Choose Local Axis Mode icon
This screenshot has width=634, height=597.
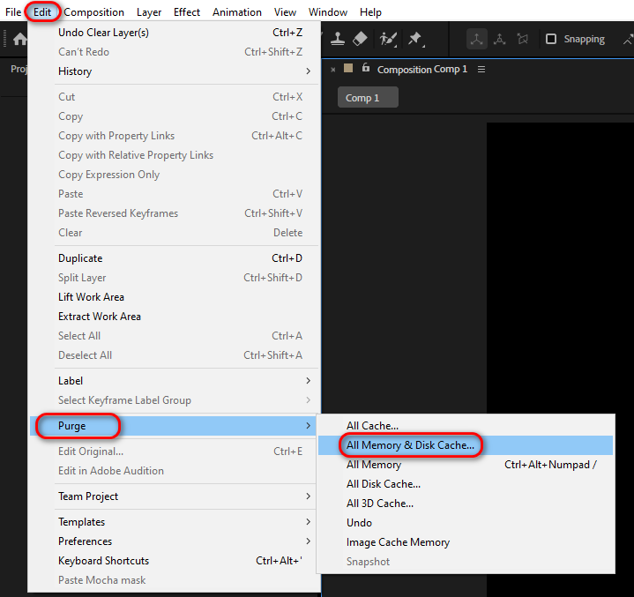click(x=477, y=39)
